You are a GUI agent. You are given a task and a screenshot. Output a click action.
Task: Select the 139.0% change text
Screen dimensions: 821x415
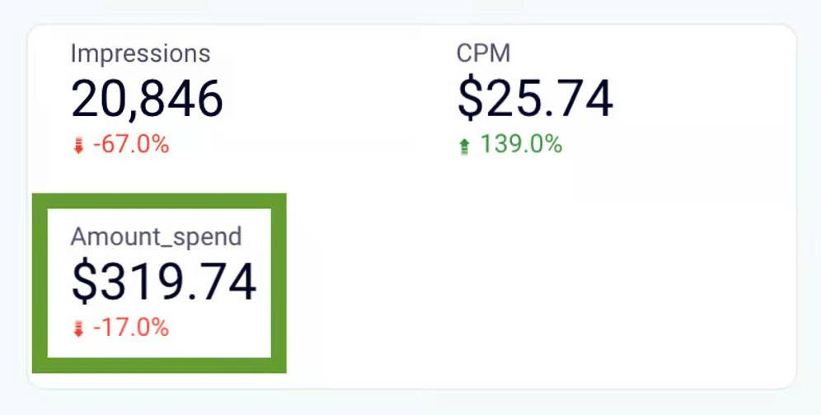(x=522, y=144)
